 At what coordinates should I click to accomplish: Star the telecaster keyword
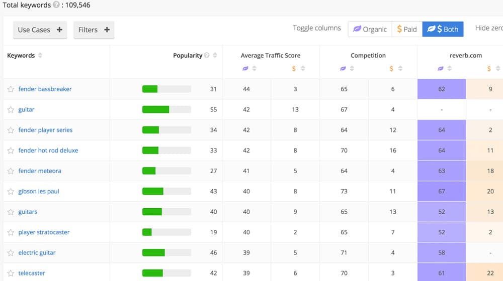pos(11,273)
